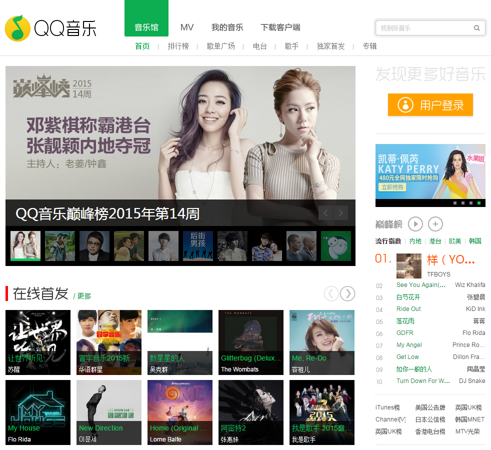Show next 在线首发 albums
Image resolution: width=491 pixels, height=450 pixels.
click(x=347, y=293)
